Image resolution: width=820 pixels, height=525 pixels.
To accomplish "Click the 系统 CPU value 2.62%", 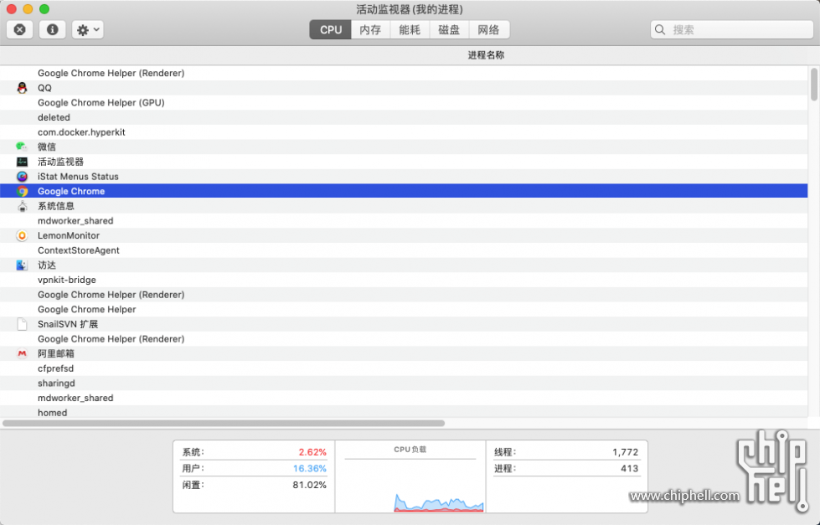I will [x=312, y=452].
